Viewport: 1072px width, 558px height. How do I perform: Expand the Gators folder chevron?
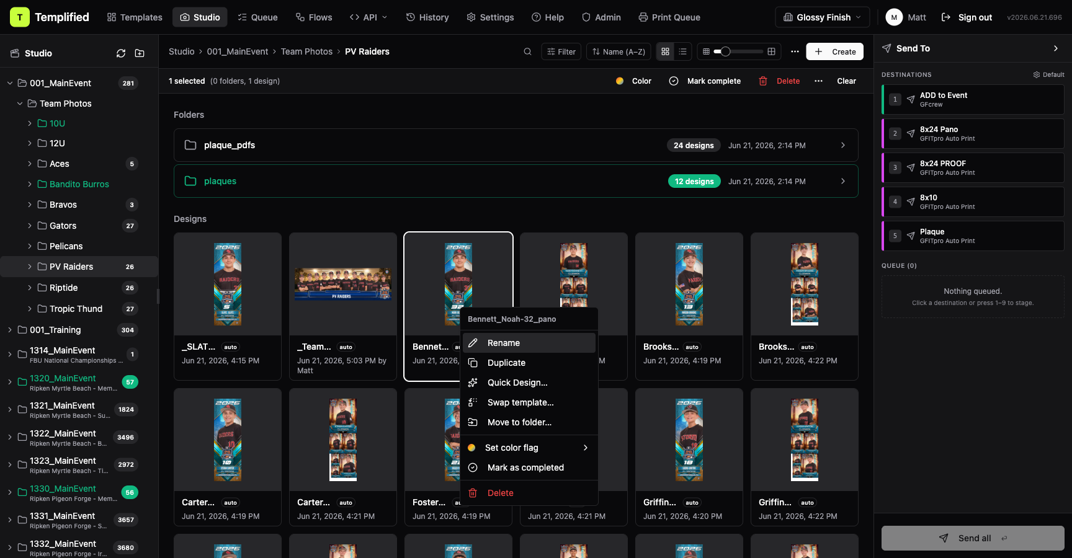point(30,226)
